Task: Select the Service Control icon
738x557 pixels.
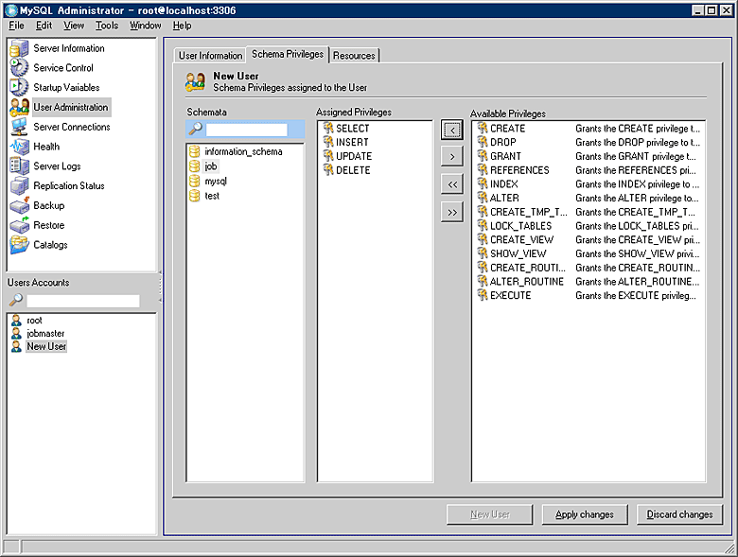Action: click(20, 68)
